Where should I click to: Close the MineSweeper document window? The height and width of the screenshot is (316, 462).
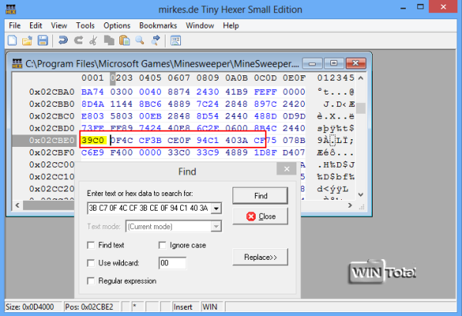tap(356, 63)
